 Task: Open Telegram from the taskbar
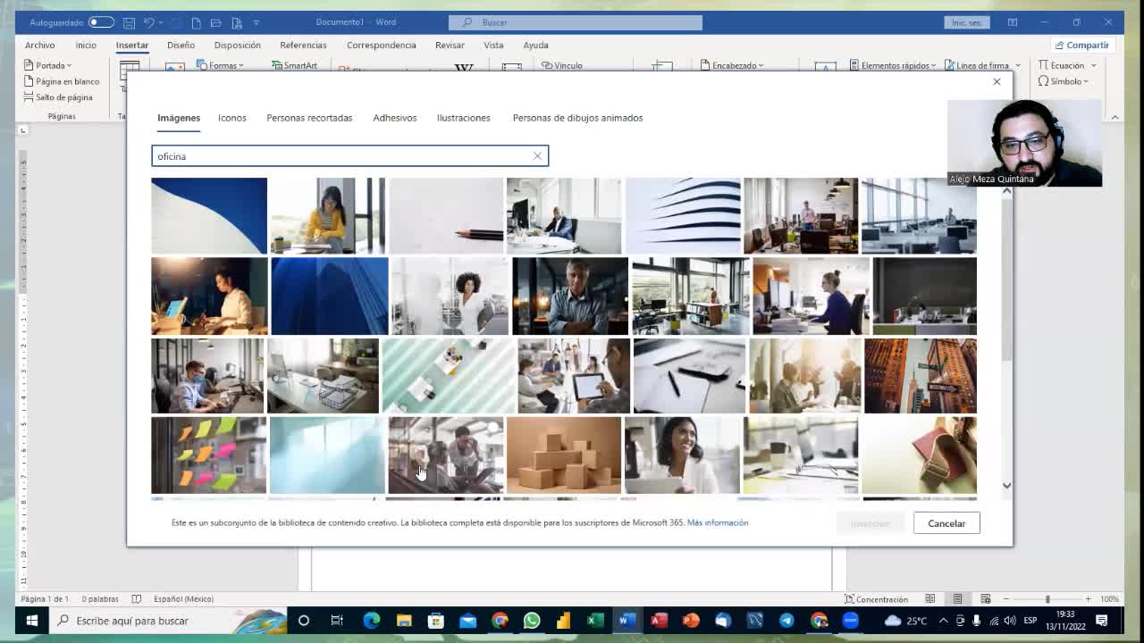(786, 621)
